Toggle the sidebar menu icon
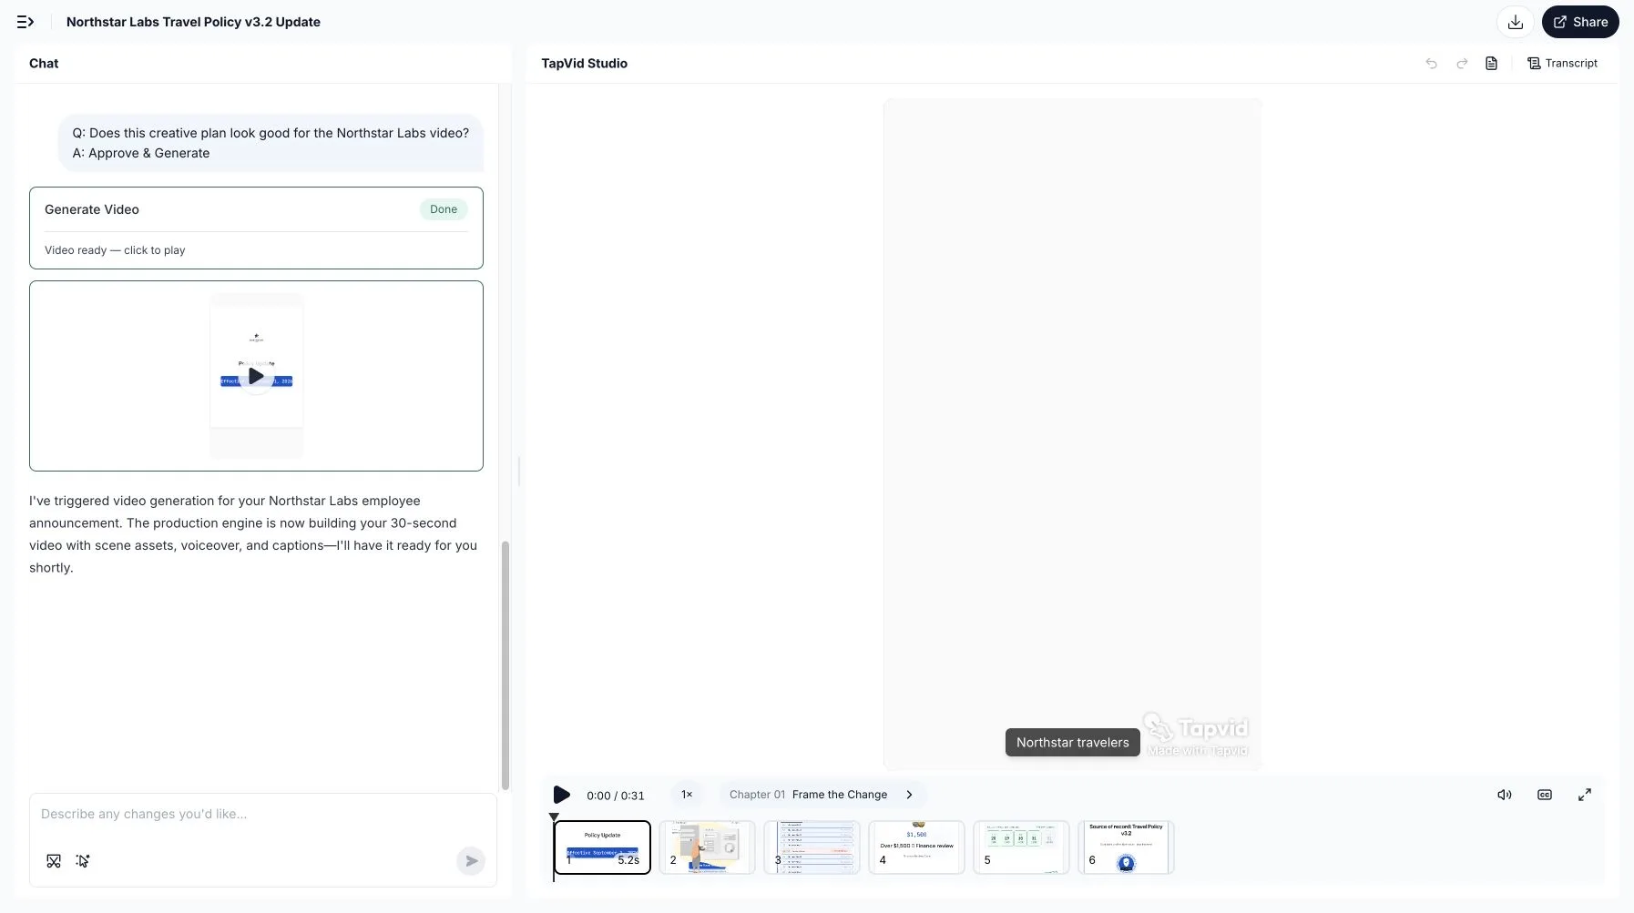 pos(26,22)
